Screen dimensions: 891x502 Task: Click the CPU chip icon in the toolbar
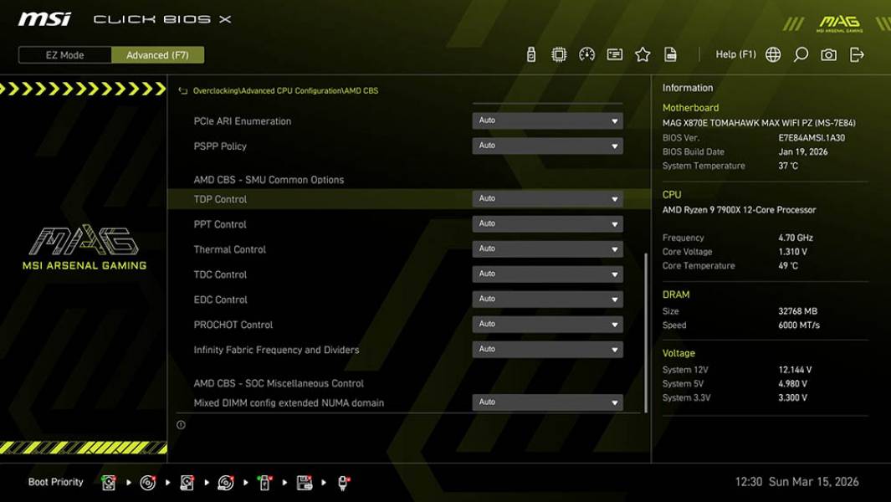click(x=558, y=54)
